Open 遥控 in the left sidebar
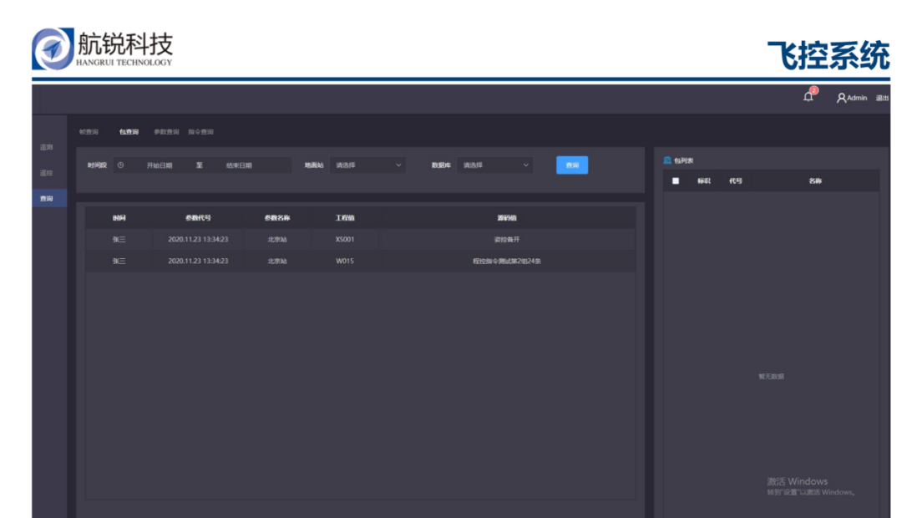 47,173
